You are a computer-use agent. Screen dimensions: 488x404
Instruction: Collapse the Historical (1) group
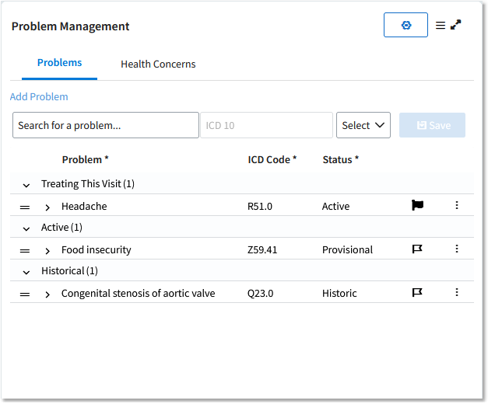[x=26, y=273]
